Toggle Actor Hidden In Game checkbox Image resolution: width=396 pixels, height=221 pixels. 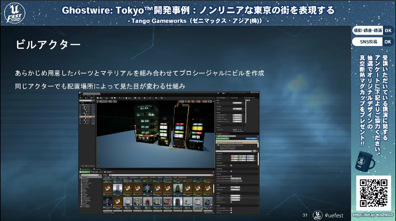[231, 171]
